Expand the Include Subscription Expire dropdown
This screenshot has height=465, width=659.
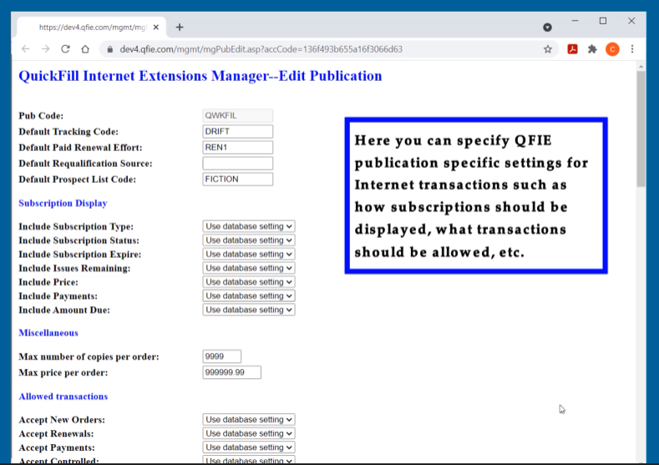click(x=248, y=254)
